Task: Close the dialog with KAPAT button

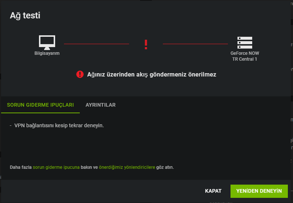Action: (213, 191)
